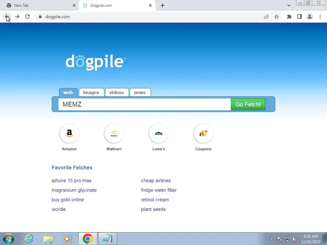The image size is (327, 245).
Task: Open the Walmart shortcut icon
Action: (x=114, y=133)
